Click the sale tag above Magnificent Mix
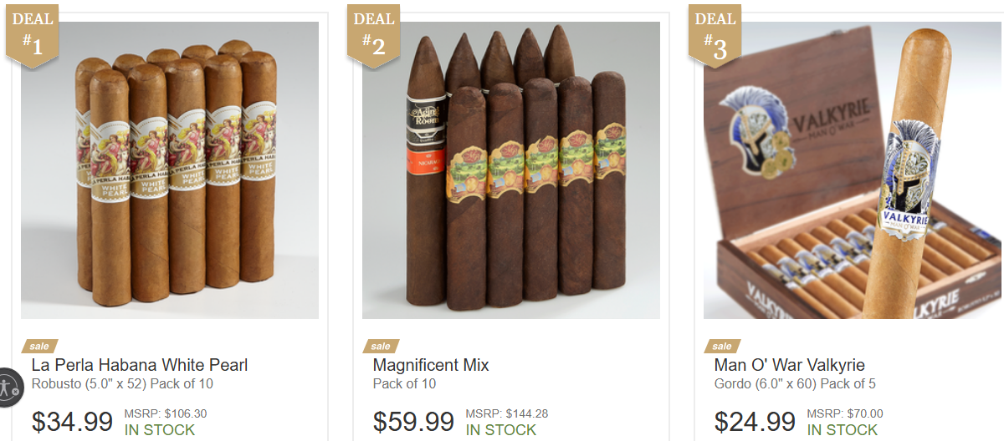1004x441 pixels. point(380,346)
